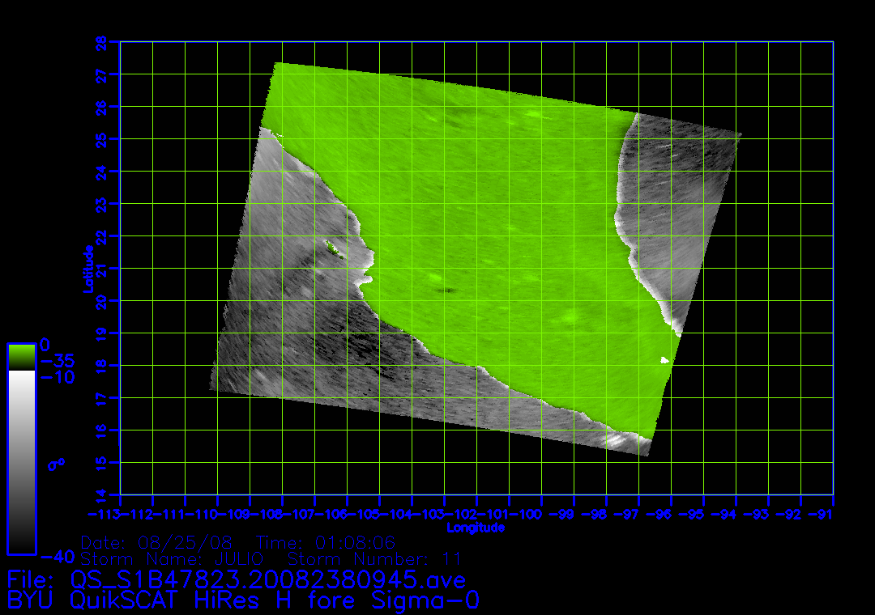Click the dark spot in the green land area
Image resolution: width=875 pixels, height=615 pixels.
tap(444, 289)
